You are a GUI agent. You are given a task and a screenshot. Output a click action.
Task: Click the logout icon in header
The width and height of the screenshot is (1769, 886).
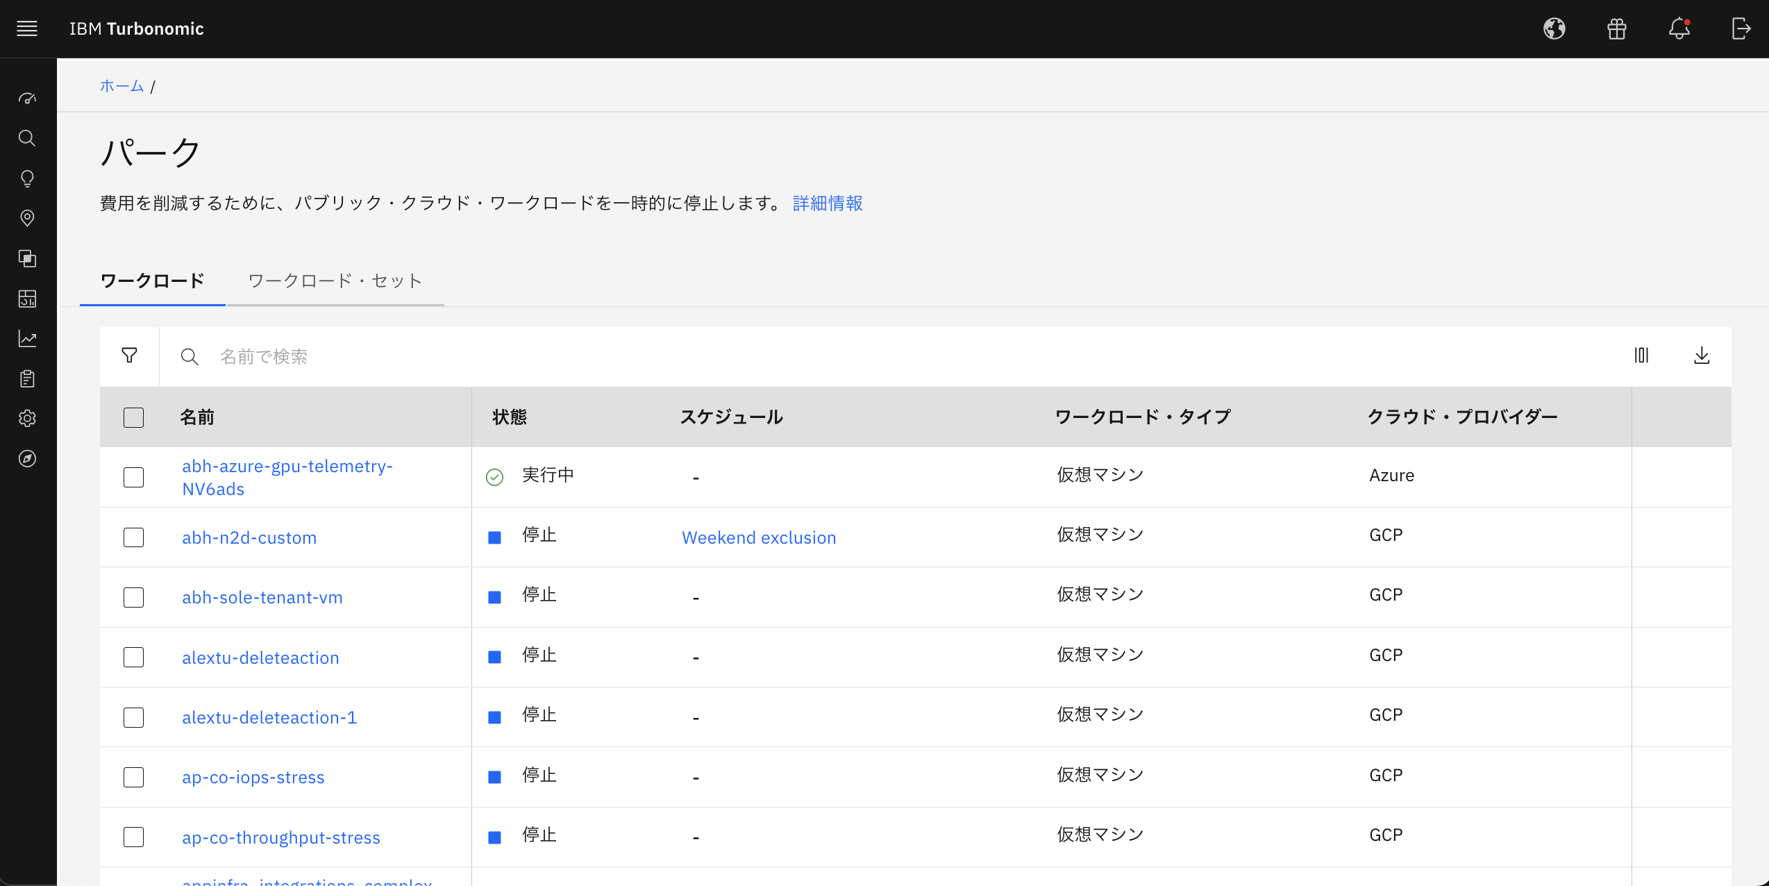(1741, 28)
